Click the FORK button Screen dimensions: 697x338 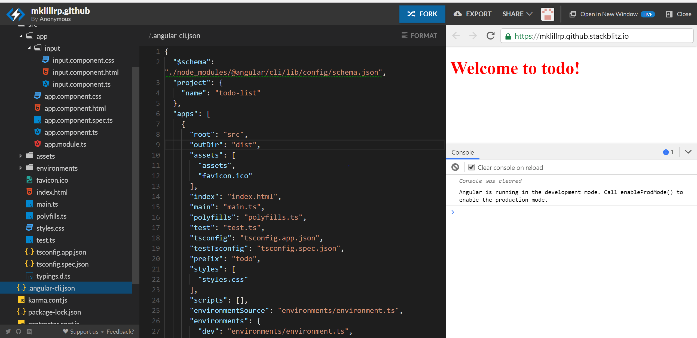pos(422,14)
